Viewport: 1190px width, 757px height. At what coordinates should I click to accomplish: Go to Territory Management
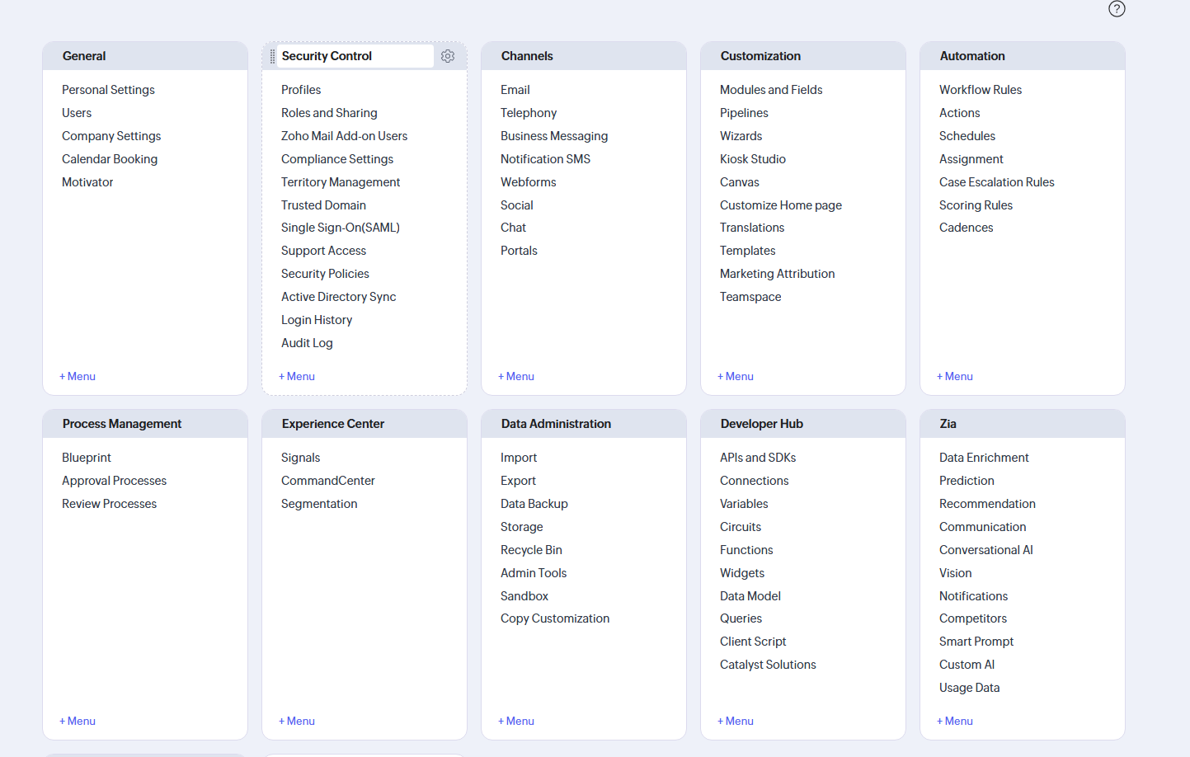click(x=341, y=182)
